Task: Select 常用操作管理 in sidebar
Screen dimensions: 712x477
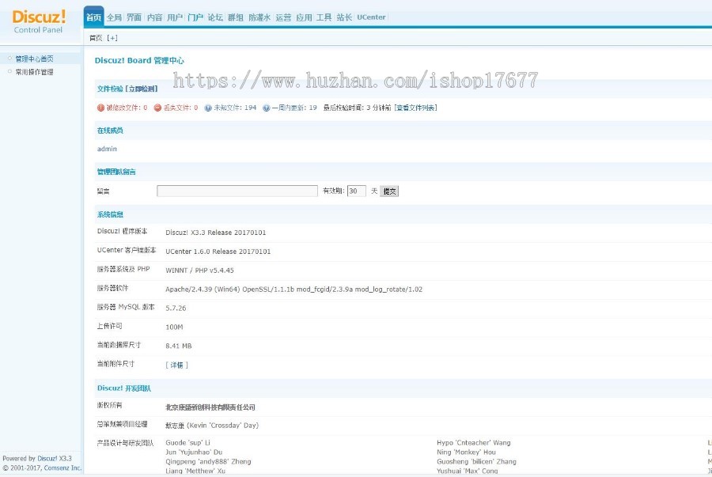Action: (35, 72)
